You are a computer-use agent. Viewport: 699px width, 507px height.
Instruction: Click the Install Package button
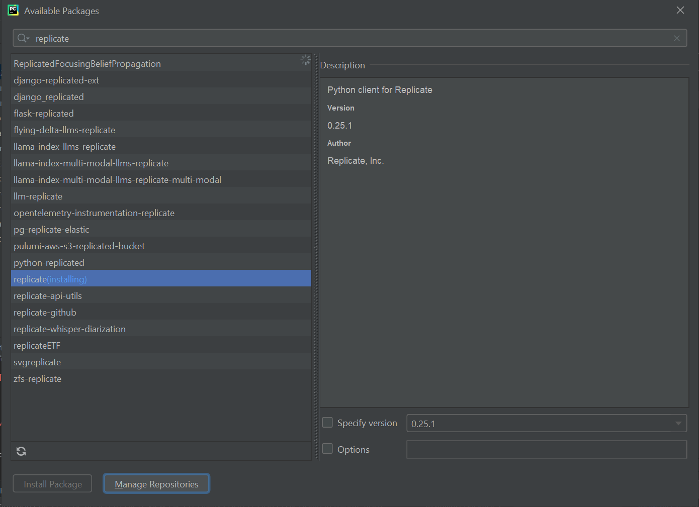click(52, 484)
